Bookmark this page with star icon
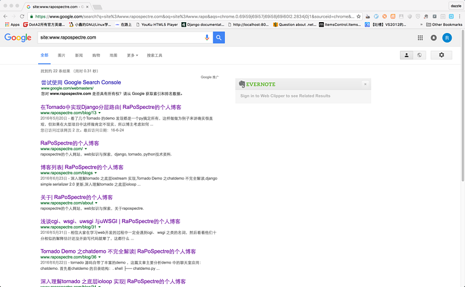Screen dimensions: 465x287 tap(359, 16)
